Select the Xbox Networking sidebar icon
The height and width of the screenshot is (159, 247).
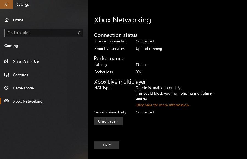point(7,101)
